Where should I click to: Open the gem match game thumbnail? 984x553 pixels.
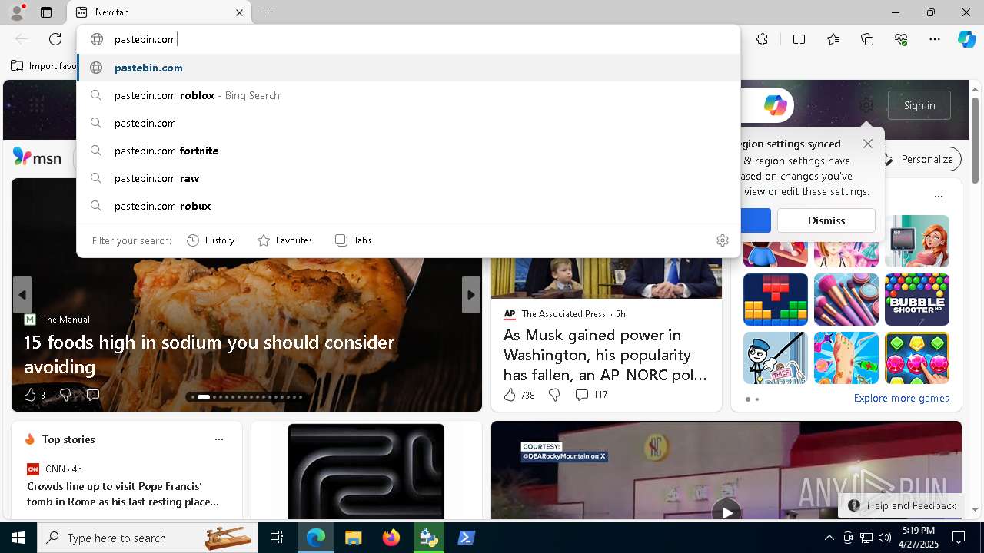(x=917, y=358)
